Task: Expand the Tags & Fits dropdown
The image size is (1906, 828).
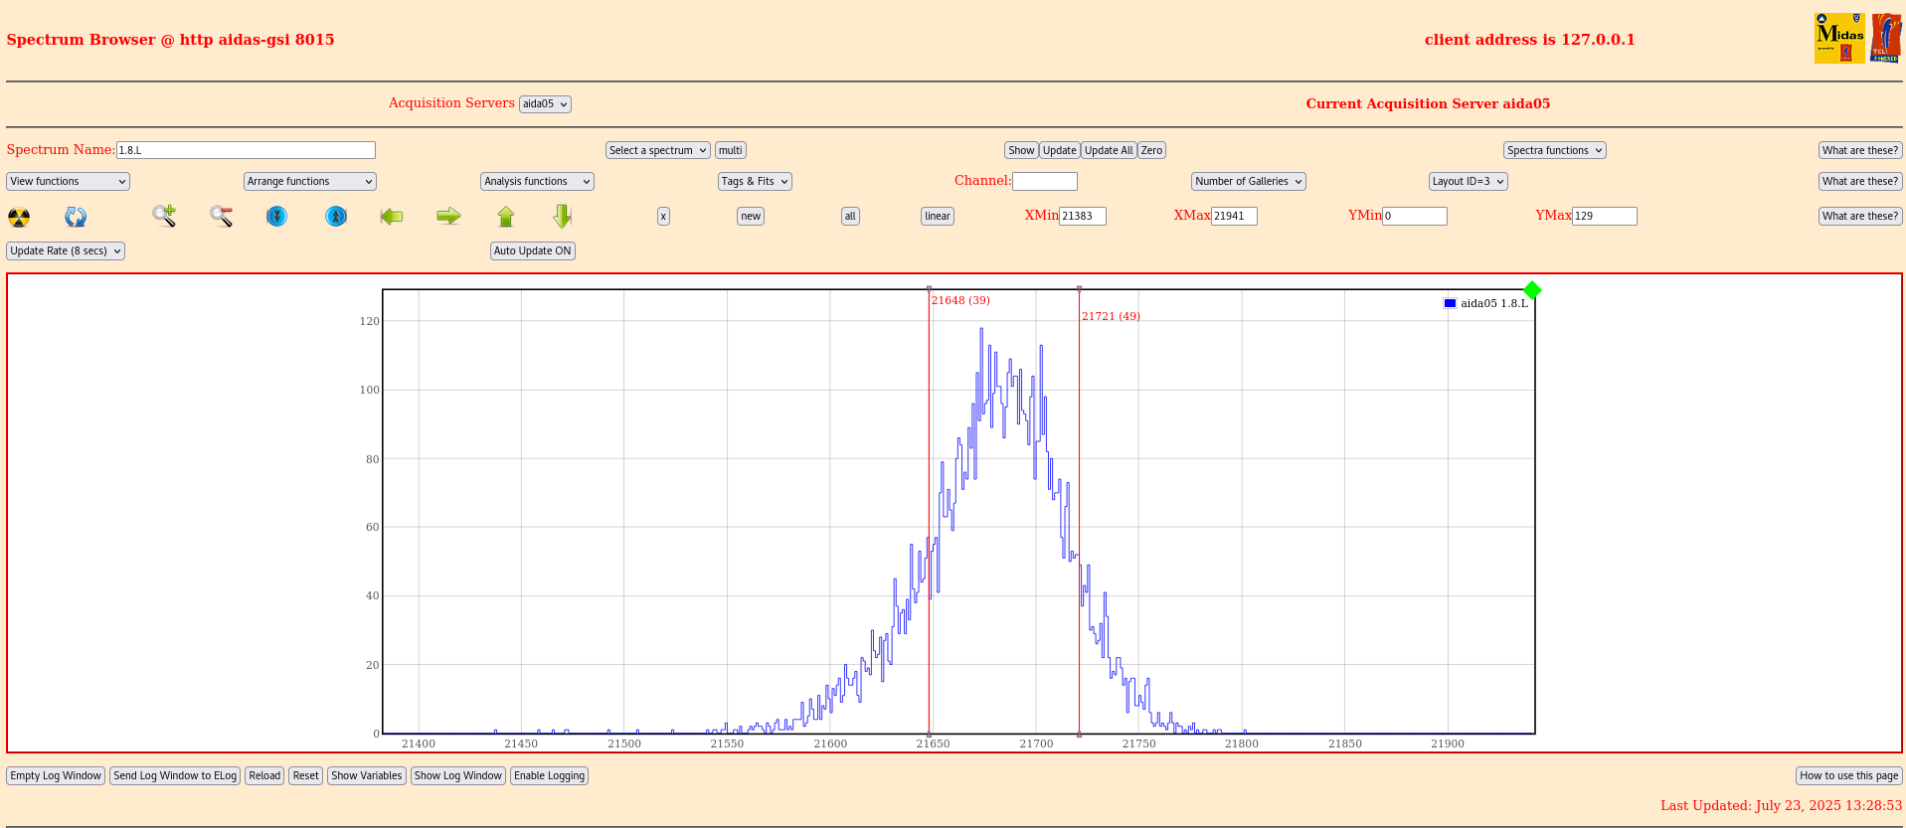Action: 755,181
